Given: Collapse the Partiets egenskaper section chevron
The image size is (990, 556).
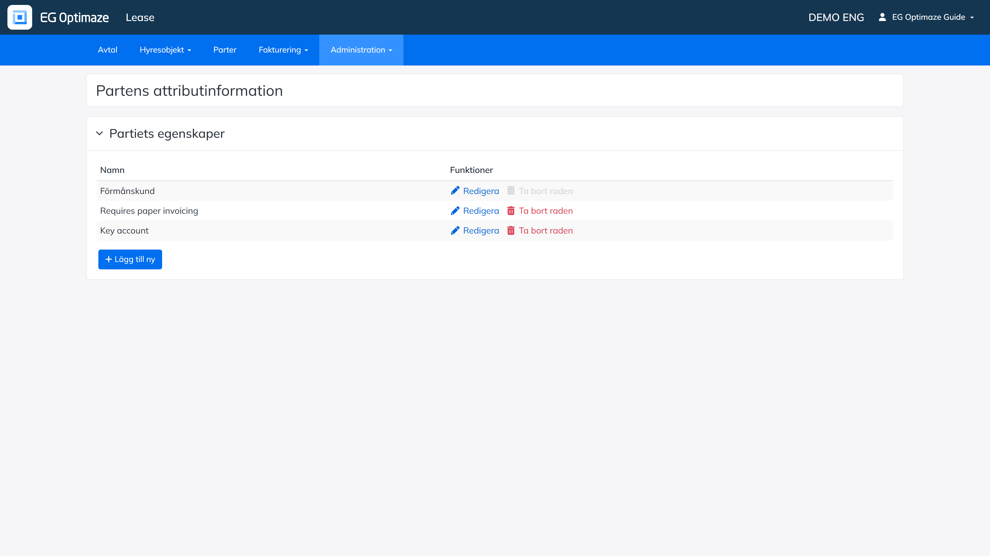Looking at the screenshot, I should [x=100, y=133].
